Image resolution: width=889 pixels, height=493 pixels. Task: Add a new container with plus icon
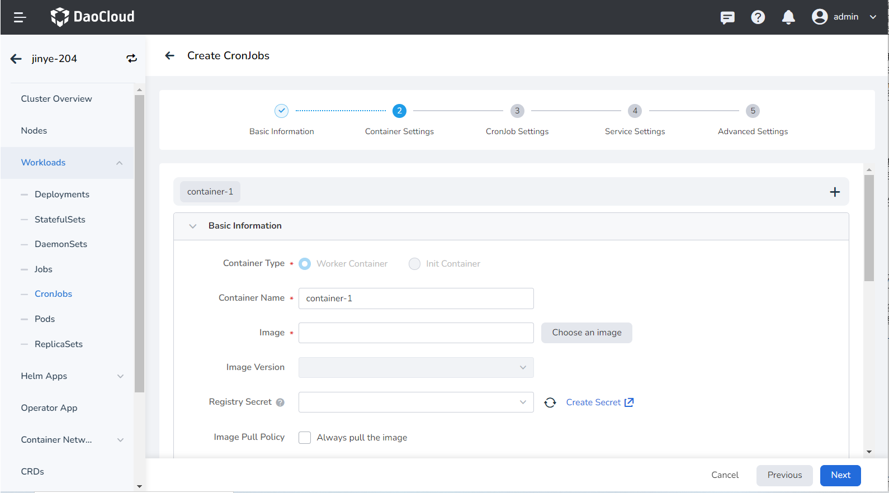point(835,192)
